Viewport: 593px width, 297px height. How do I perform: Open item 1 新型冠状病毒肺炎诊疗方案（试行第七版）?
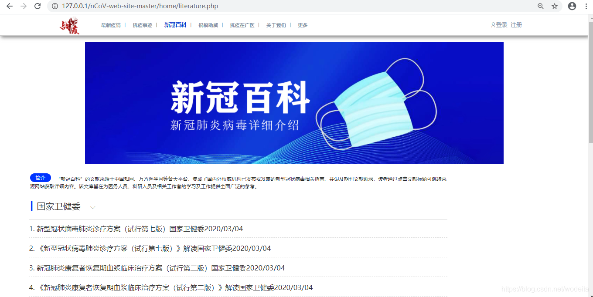point(136,229)
